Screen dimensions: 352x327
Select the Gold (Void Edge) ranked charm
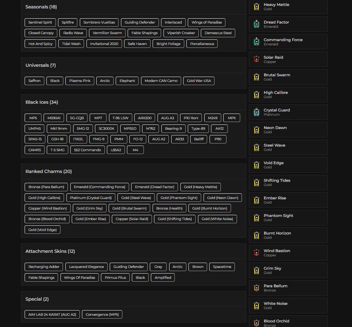(43, 230)
